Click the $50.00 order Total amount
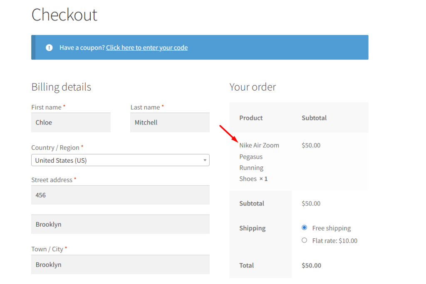Image resolution: width=426 pixels, height=284 pixels. pos(311,265)
